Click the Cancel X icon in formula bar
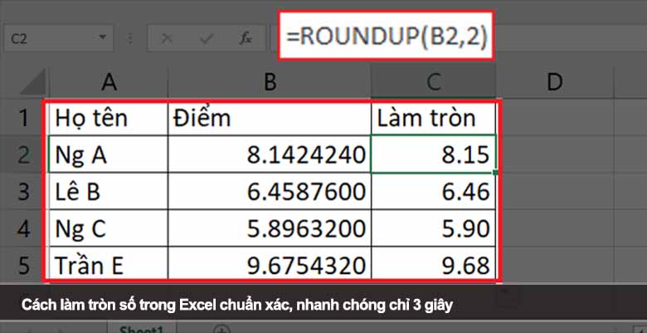The height and width of the screenshot is (333, 647). tap(167, 38)
